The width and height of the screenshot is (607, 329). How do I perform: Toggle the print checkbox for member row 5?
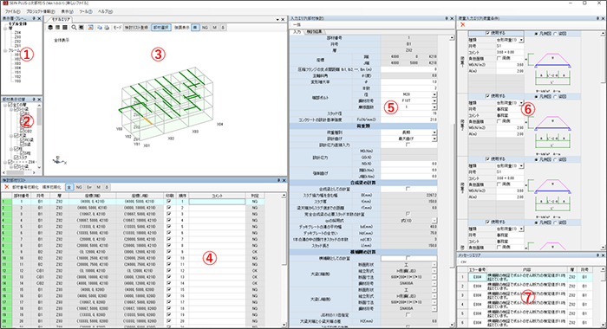tap(168, 227)
